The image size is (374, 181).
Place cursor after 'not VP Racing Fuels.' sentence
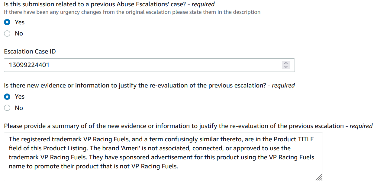point(179,166)
